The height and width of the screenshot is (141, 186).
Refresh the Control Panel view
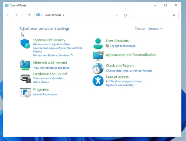(x=125, y=15)
